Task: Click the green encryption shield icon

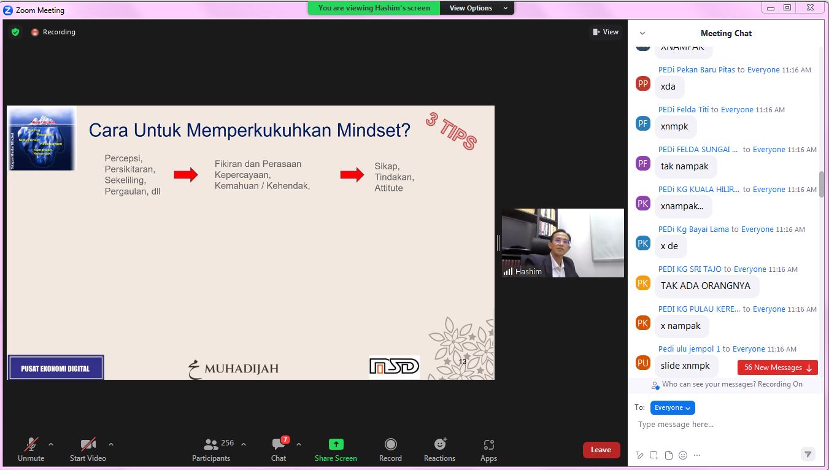Action: click(x=15, y=32)
